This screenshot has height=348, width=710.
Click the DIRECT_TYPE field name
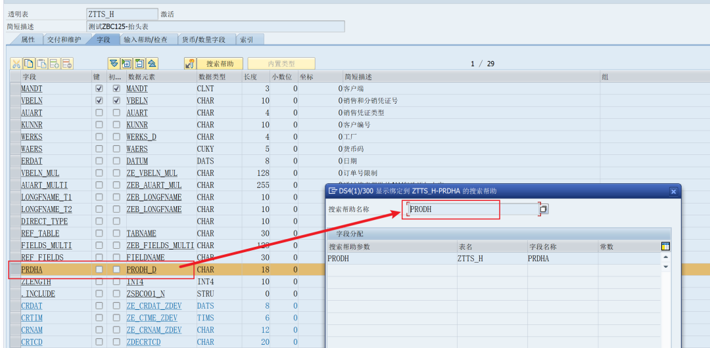coord(45,221)
